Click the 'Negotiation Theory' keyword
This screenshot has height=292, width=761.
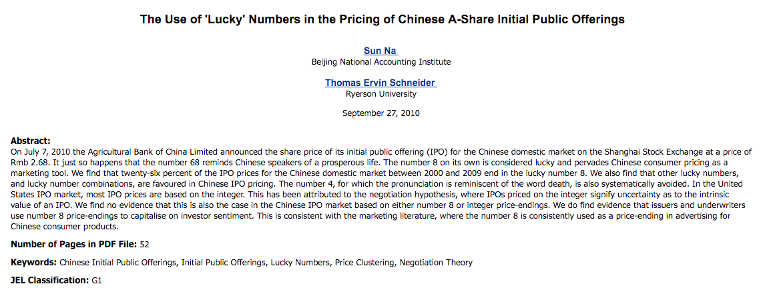436,263
